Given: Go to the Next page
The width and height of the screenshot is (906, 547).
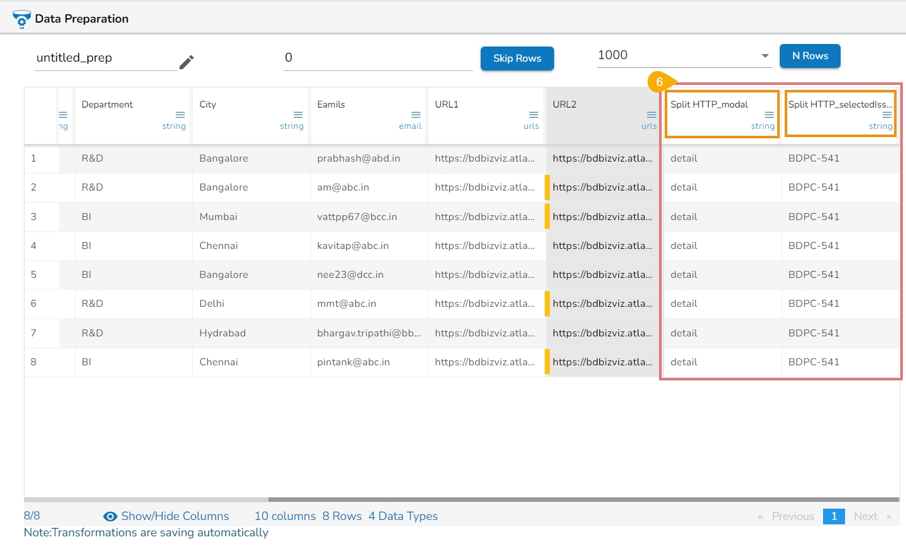Looking at the screenshot, I should pos(865,516).
